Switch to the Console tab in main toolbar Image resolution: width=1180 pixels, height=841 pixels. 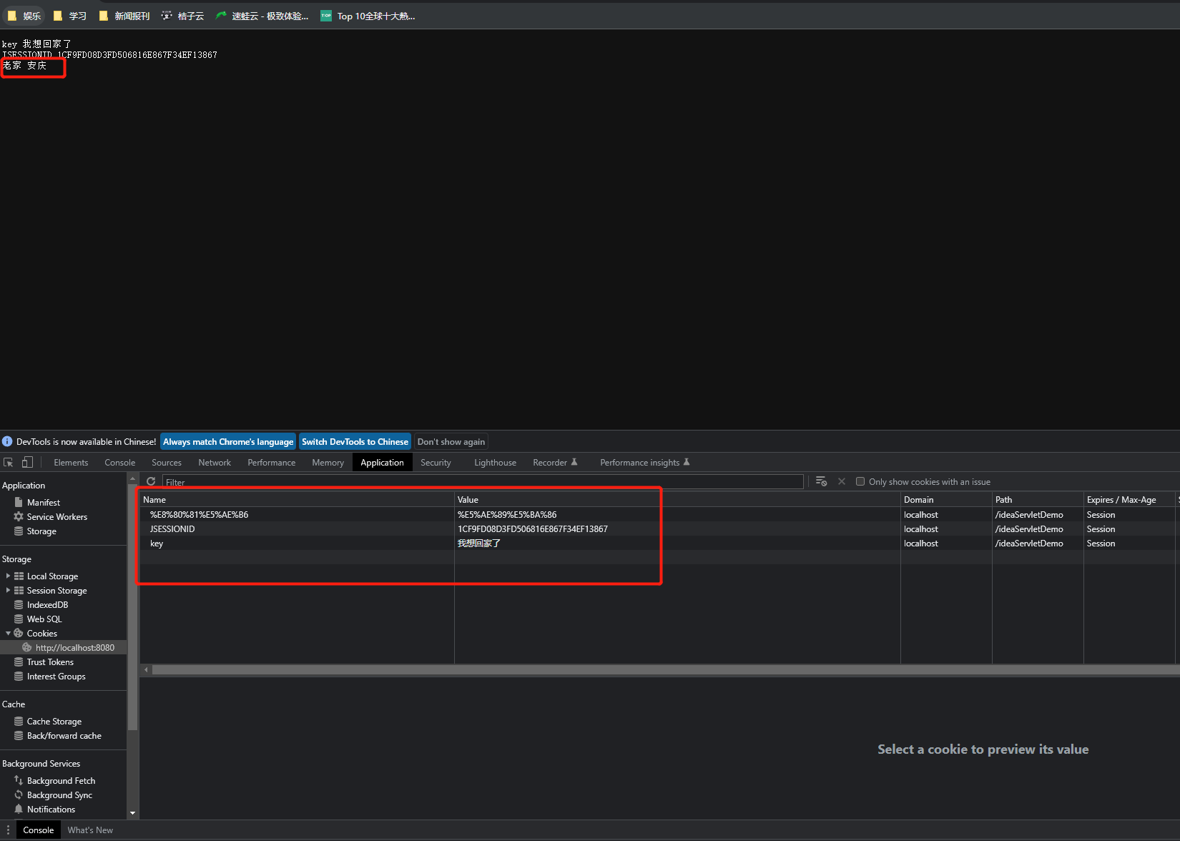pos(119,463)
